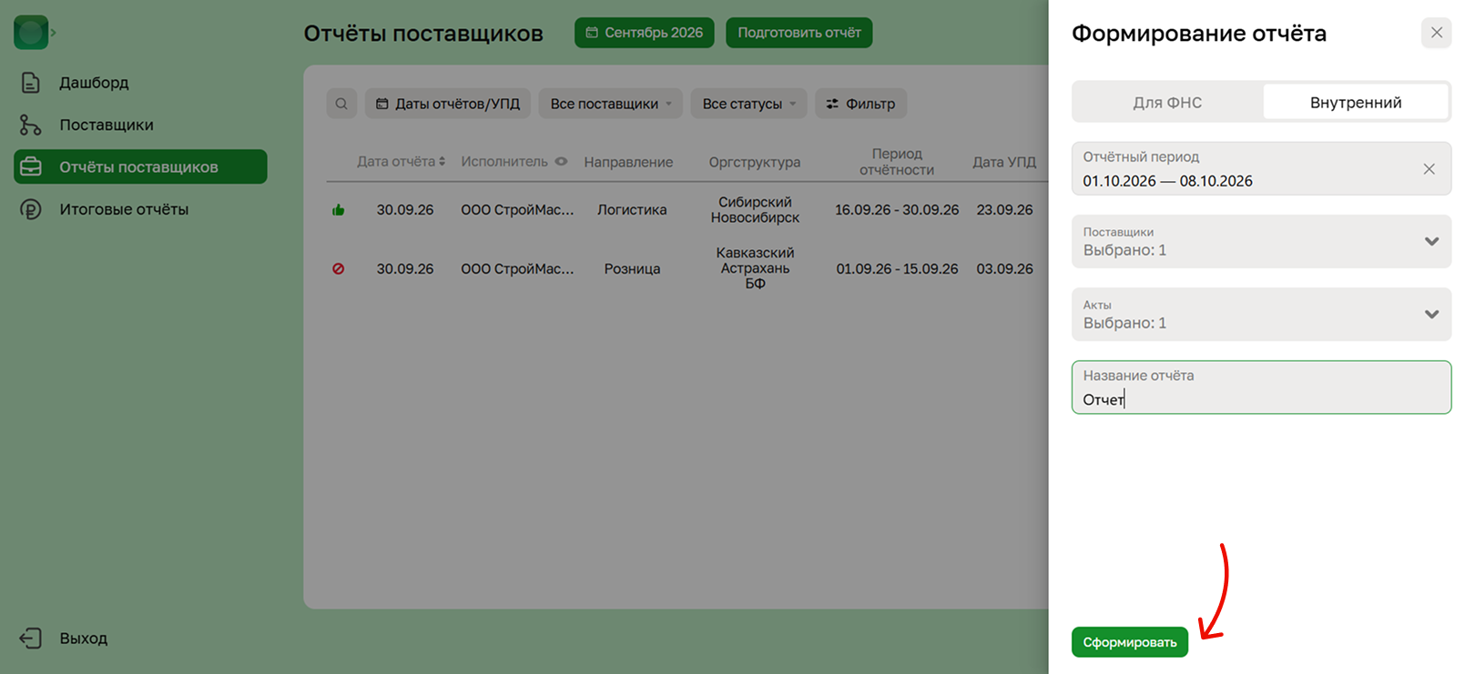Click period 16.09.26 - 30.09.26 cell
1475x674 pixels.
point(897,210)
